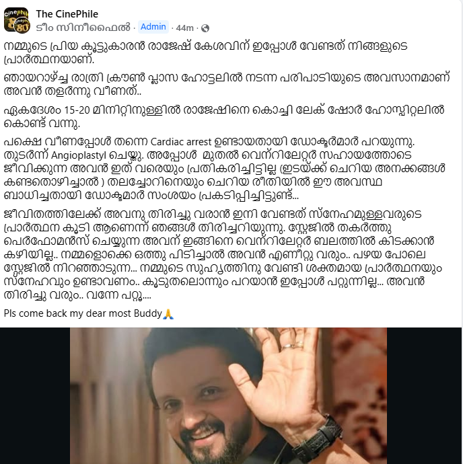Click the words 'Cardiac arrest' in the post

181,142
